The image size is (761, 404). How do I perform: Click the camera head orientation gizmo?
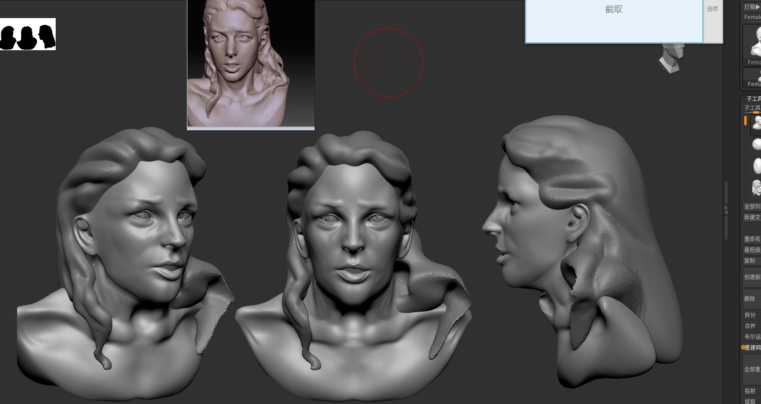[672, 58]
